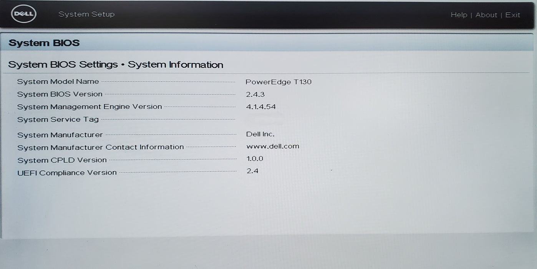This screenshot has width=537, height=269.
Task: Click the PowerEdge T130 value
Action: click(x=278, y=82)
